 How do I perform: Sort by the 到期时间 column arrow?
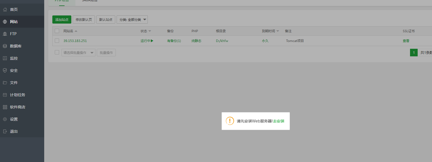[278, 31]
